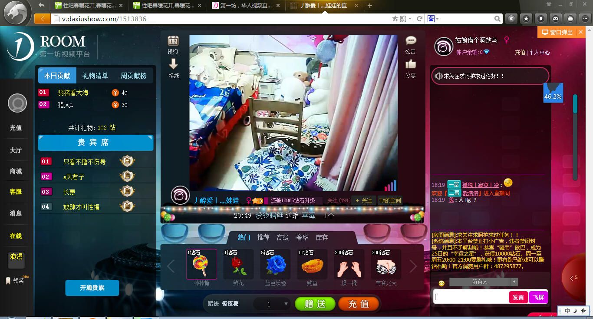Open the TV toolbar button

tap(570, 19)
